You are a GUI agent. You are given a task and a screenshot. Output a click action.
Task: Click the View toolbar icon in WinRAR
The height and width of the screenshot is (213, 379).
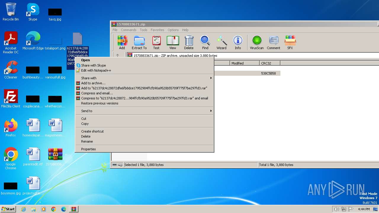click(173, 43)
